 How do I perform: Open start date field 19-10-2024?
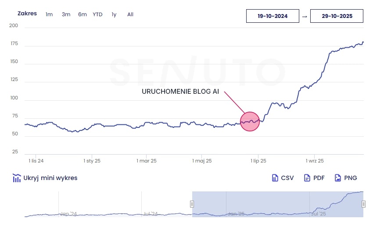(273, 16)
